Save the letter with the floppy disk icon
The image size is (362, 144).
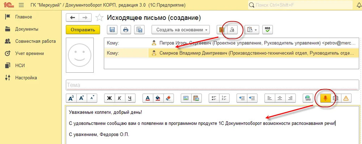pyautogui.click(x=112, y=30)
